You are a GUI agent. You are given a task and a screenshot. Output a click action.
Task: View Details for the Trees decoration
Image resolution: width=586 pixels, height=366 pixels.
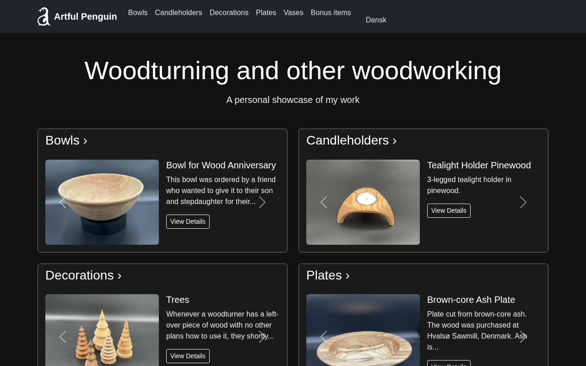[188, 356]
